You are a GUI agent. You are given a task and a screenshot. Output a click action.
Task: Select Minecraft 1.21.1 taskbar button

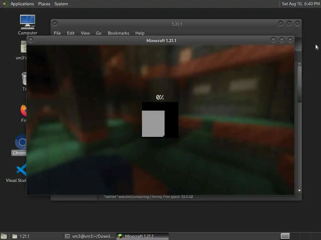143,236
